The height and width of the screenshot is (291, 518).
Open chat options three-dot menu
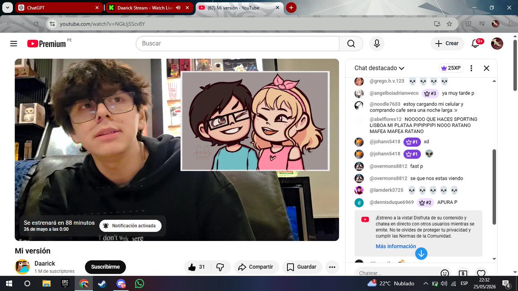point(471,68)
